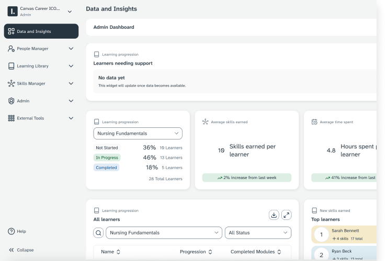Click the Help question mark icon
The height and width of the screenshot is (261, 387).
coord(12,231)
